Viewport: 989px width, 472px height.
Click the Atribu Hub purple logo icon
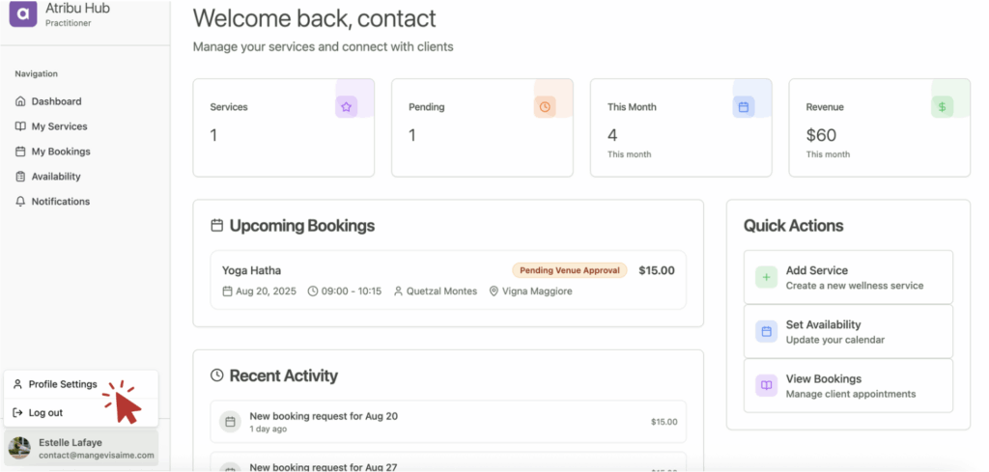pos(22,14)
